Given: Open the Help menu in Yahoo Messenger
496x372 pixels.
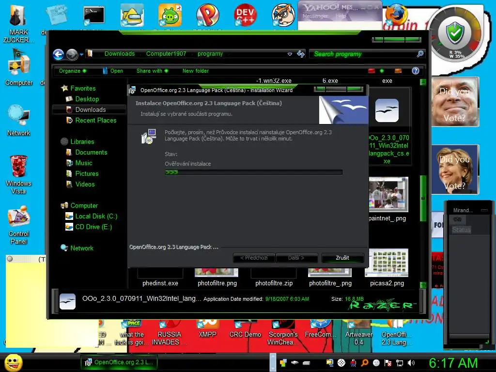Looking at the screenshot, I should click(x=341, y=16).
